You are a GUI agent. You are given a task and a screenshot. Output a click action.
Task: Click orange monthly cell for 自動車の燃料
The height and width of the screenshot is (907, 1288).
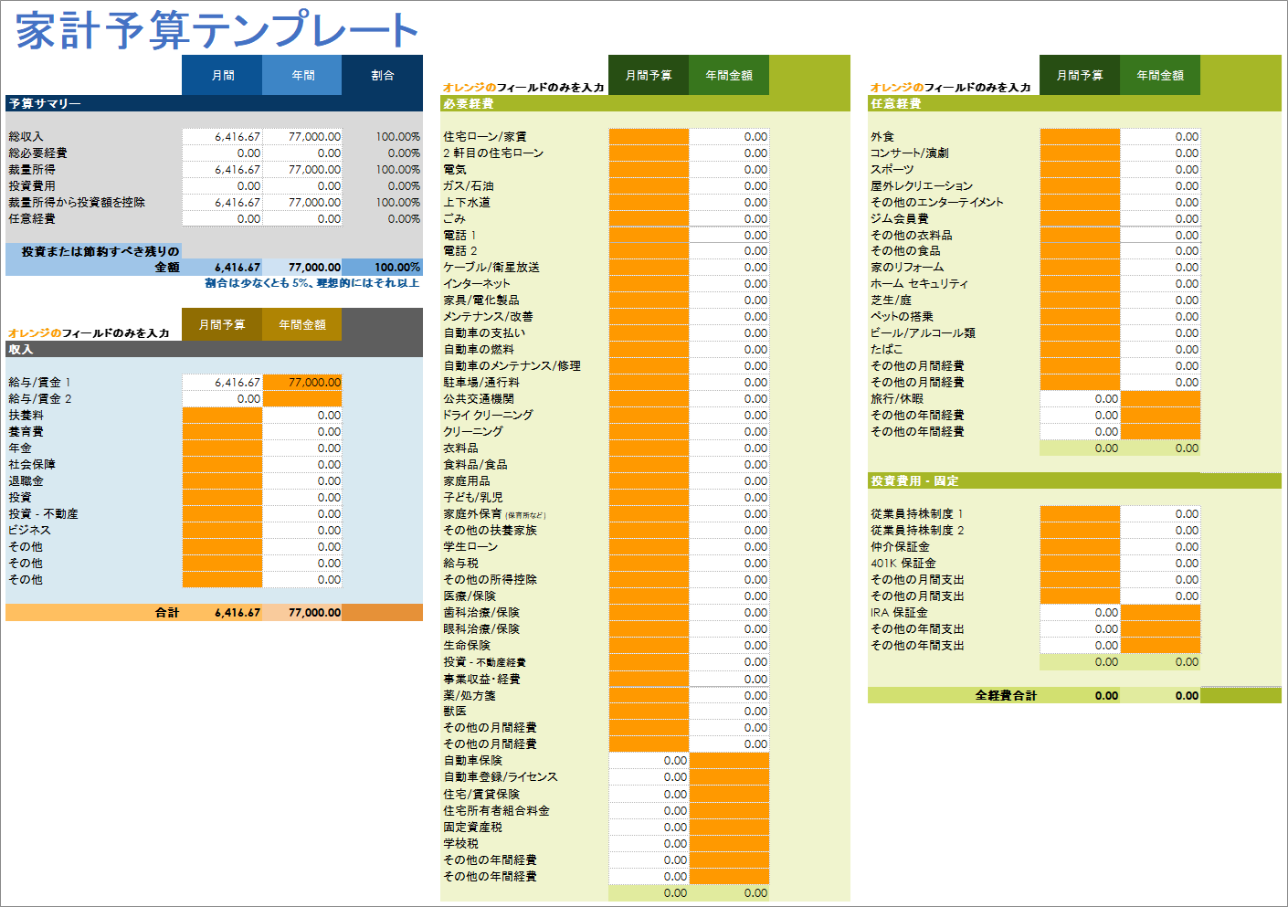click(649, 349)
